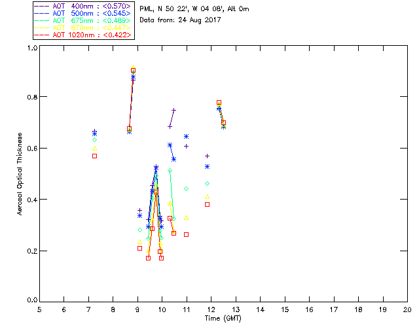
Task: Click the 'Time (GMT)' x-axis title
Action: tap(223, 318)
